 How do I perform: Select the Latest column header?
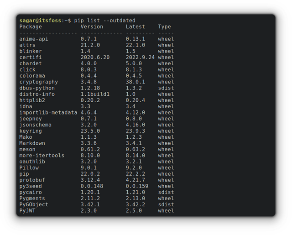coord(136,26)
